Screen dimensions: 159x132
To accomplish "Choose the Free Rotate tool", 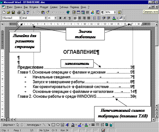I will point(22,125).
